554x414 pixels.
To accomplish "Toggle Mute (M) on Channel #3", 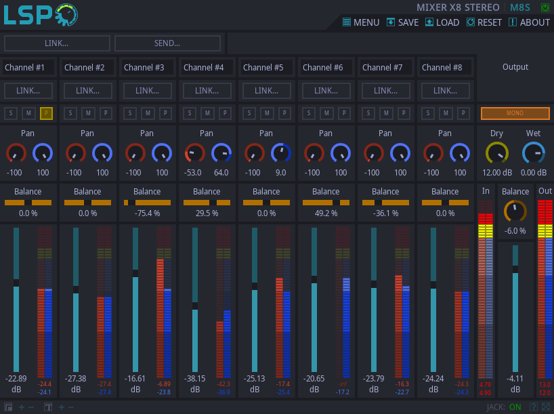I will [x=148, y=113].
